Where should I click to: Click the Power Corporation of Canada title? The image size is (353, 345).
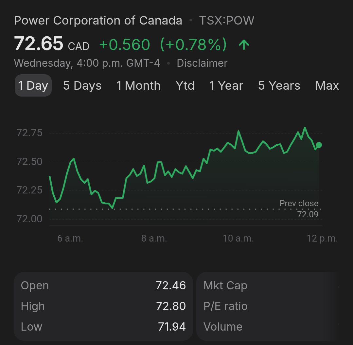pos(98,21)
